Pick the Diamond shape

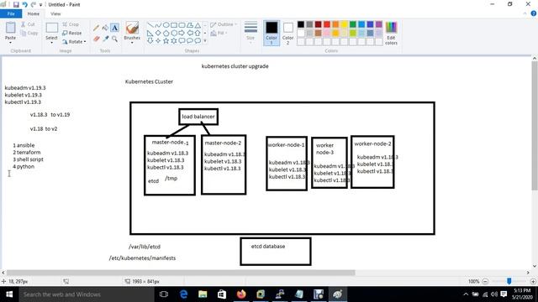[x=158, y=34]
